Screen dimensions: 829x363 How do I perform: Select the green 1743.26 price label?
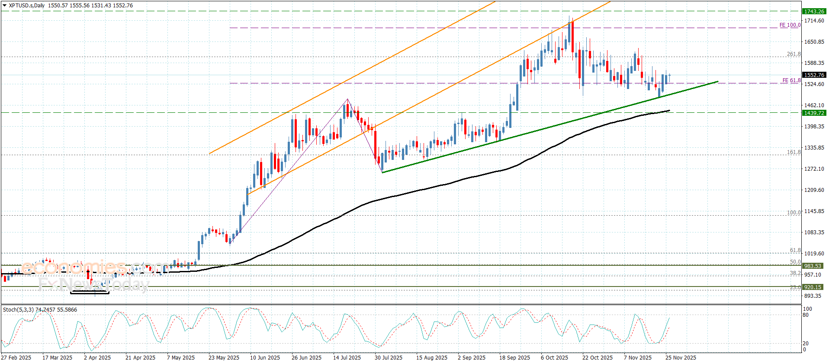point(814,12)
